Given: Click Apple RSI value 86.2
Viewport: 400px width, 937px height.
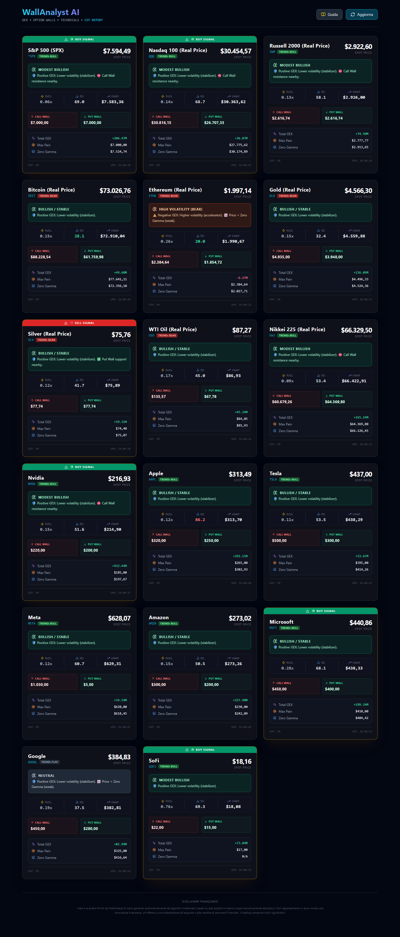Looking at the screenshot, I should (x=200, y=520).
